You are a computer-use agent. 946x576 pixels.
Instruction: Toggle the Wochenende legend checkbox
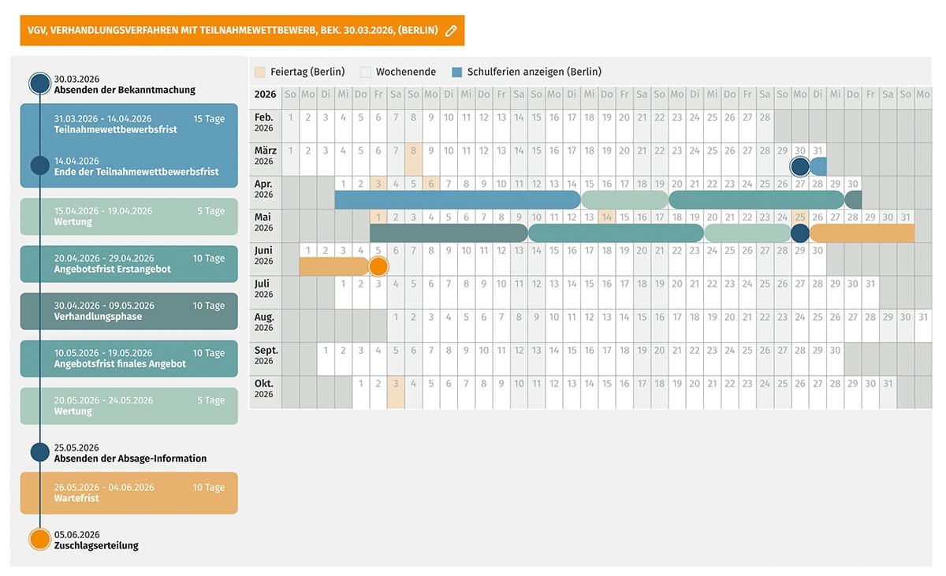pyautogui.click(x=366, y=72)
